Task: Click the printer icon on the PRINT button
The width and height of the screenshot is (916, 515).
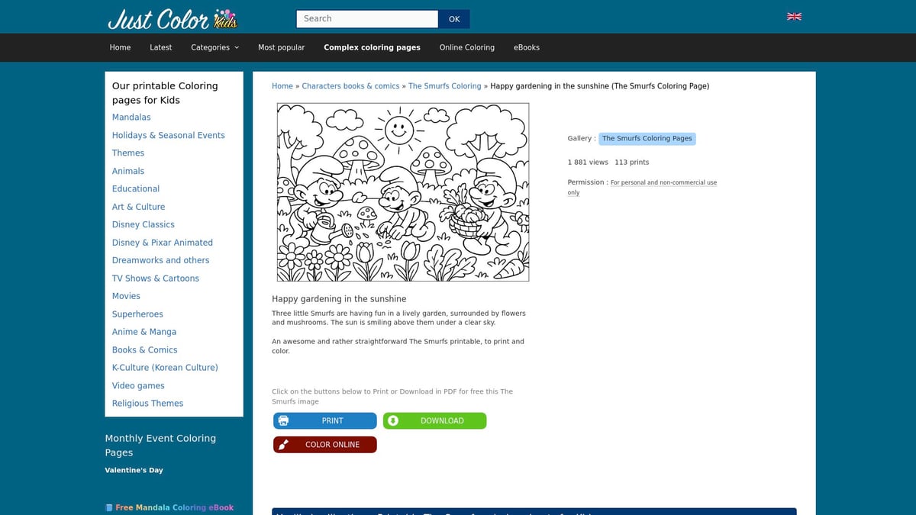Action: [x=284, y=420]
